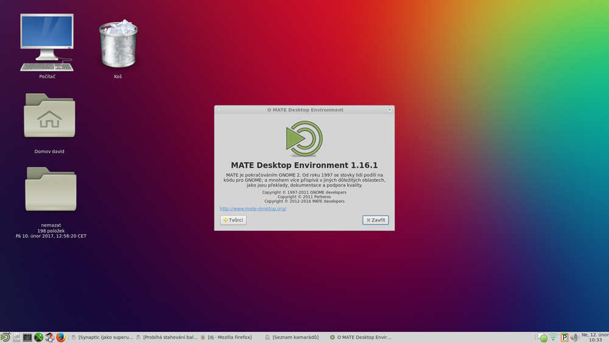The image size is (609, 343).
Task: Click the 198 položek caption under nemazat
Action: [51, 231]
